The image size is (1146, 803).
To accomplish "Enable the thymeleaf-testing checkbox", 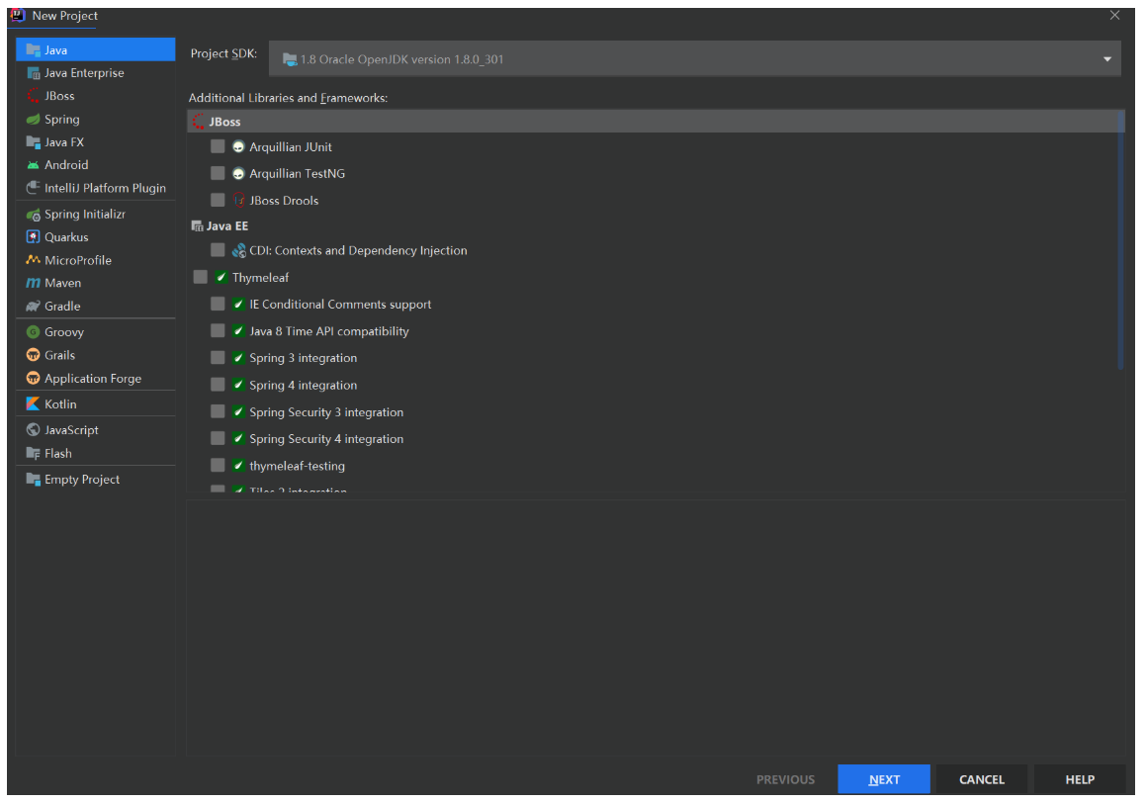I will pos(218,466).
